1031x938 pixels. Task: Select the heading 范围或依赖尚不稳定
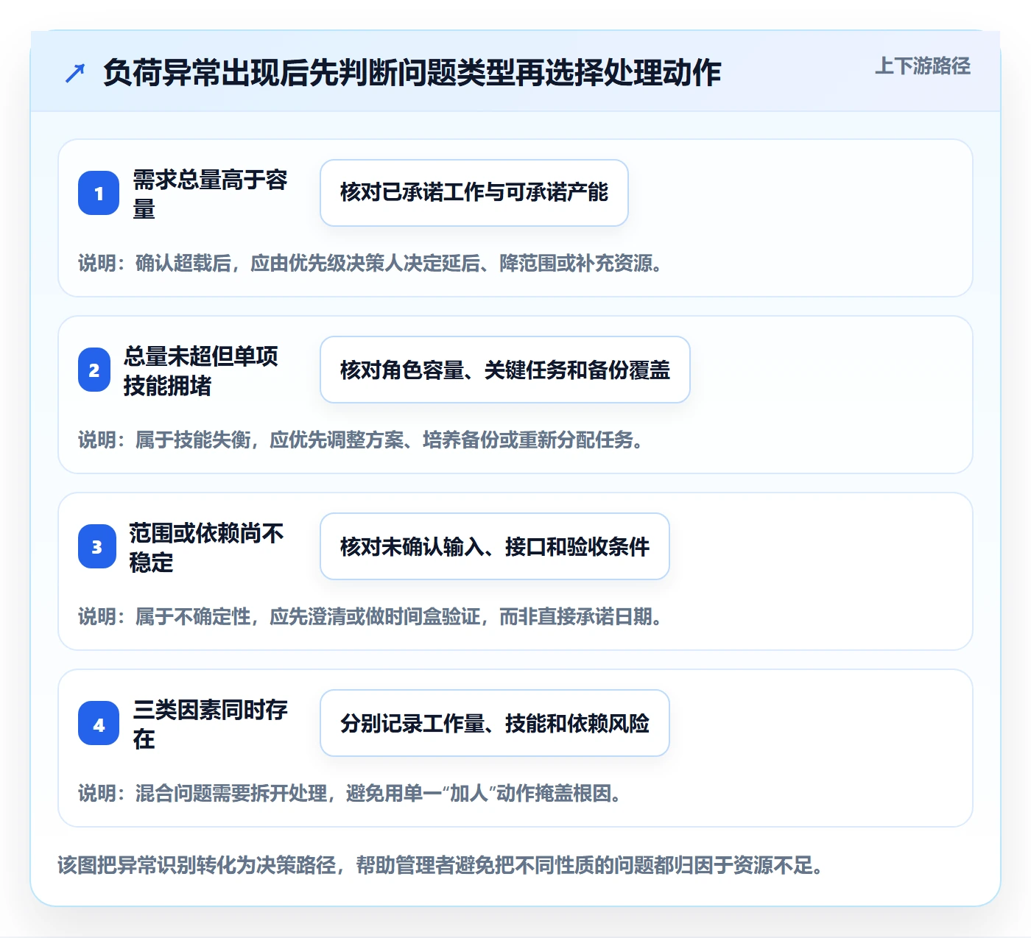tap(206, 547)
